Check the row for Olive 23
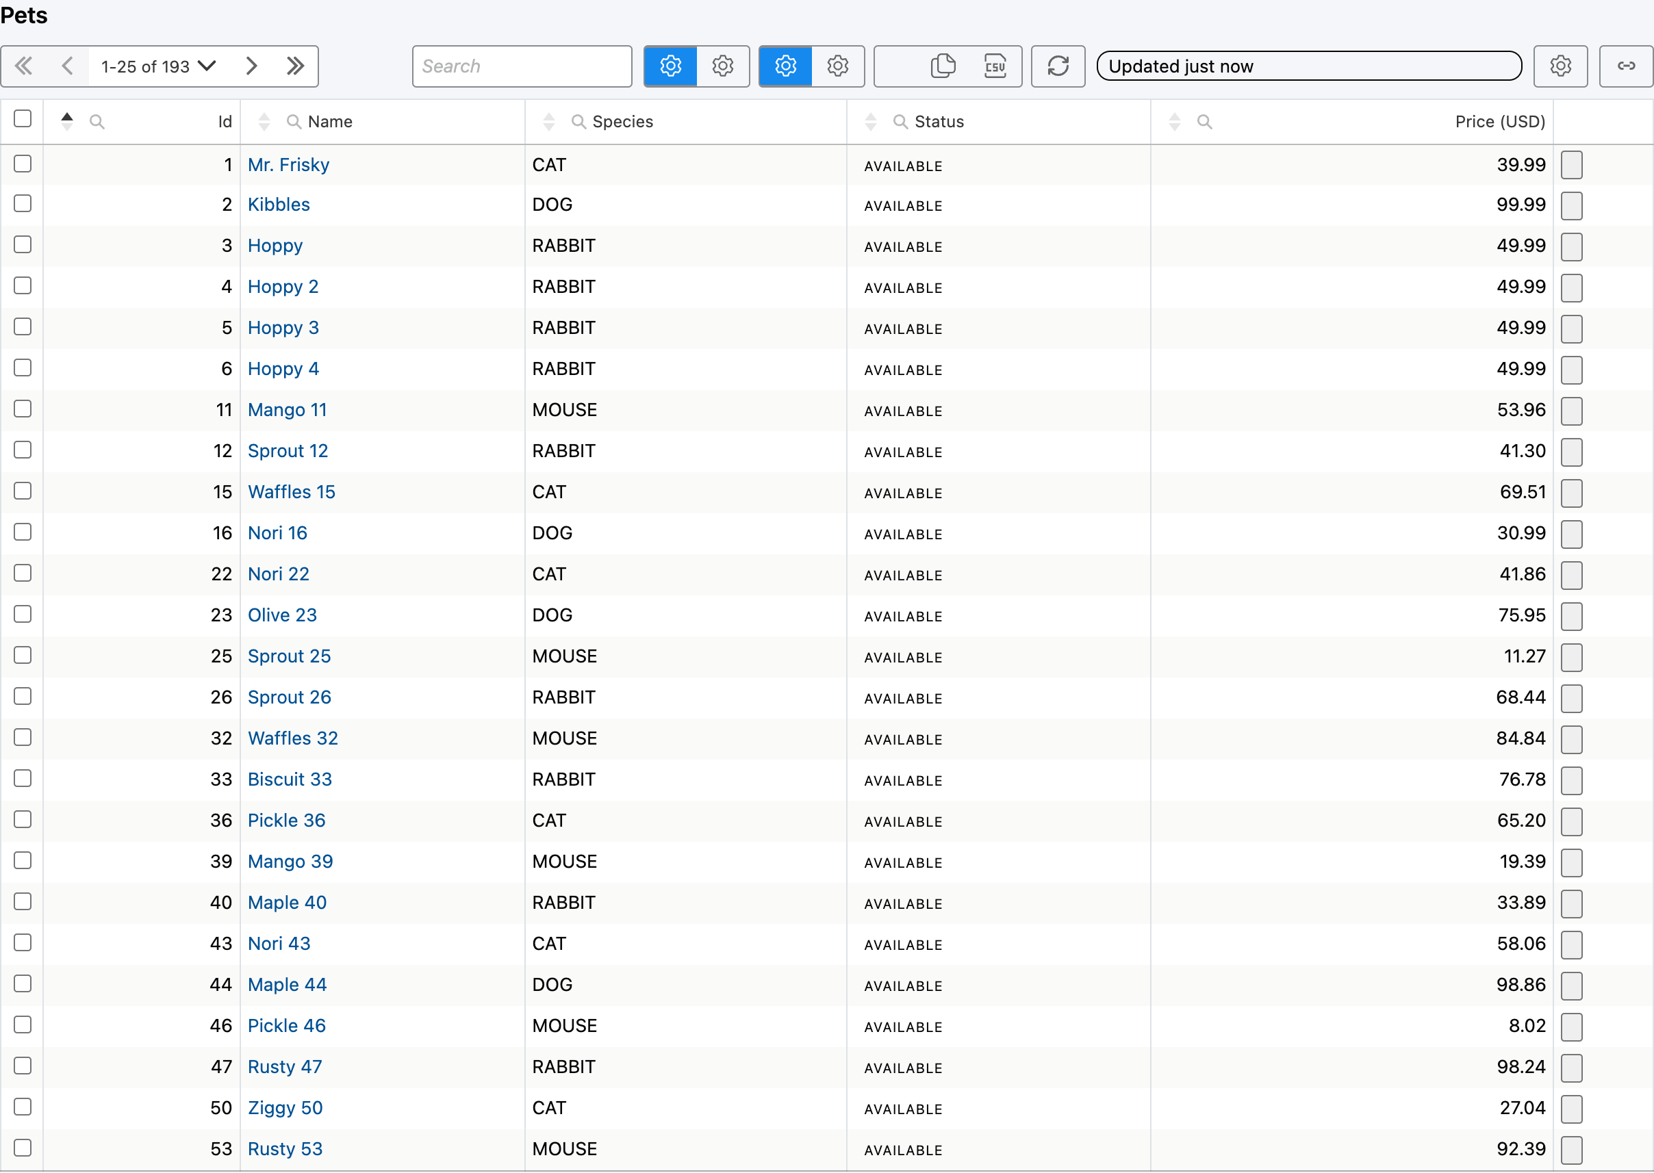 coord(23,614)
